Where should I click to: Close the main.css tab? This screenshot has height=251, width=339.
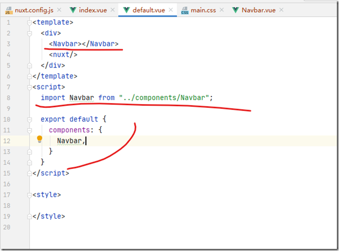click(222, 10)
